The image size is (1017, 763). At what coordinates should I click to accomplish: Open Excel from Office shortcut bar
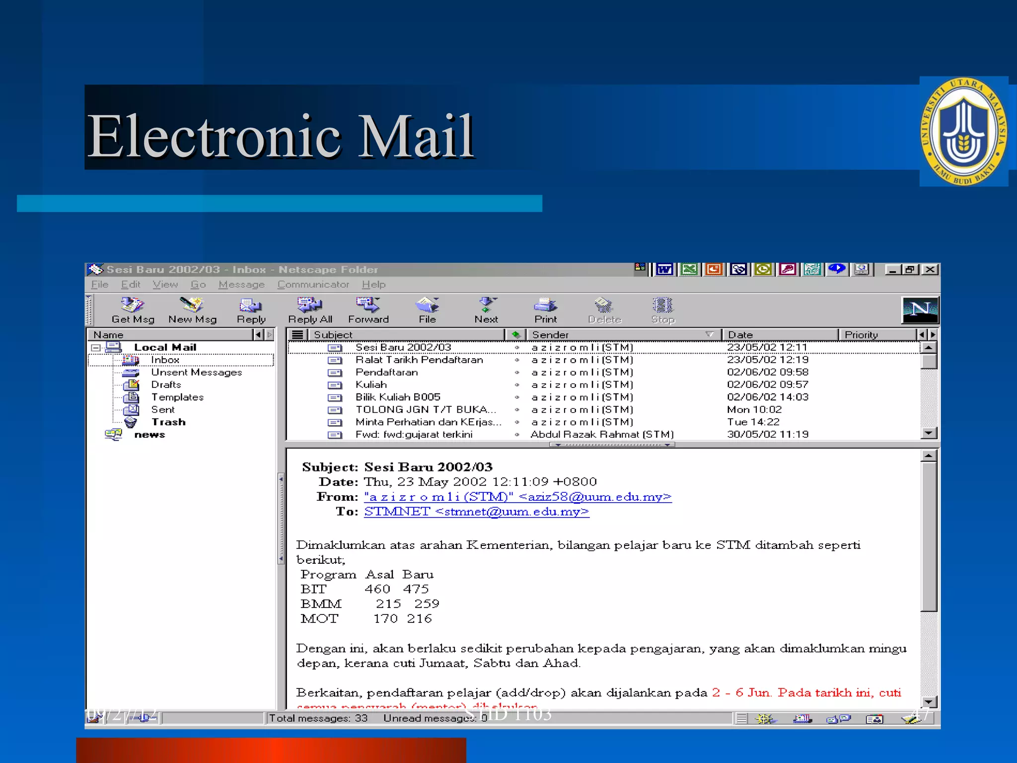click(x=689, y=269)
